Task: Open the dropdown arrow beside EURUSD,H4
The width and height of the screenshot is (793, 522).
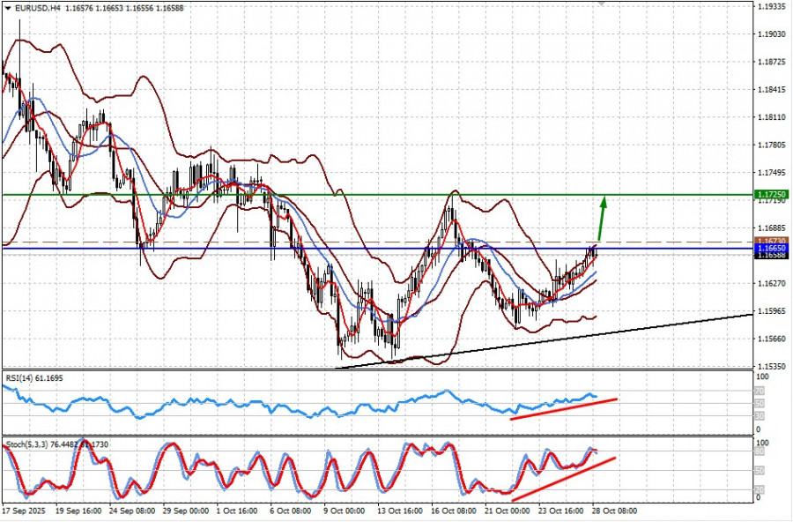Action: pos(7,7)
